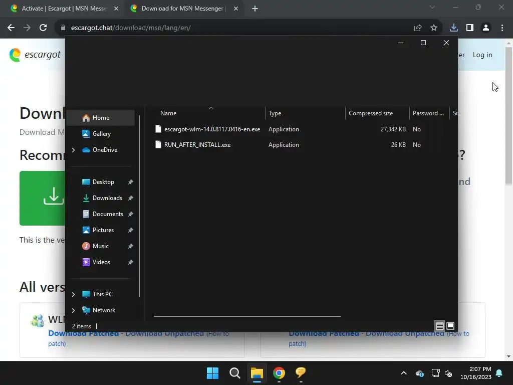Screen dimensions: 513x385
Task: Reload the escargot.chat page
Action: pos(43,28)
